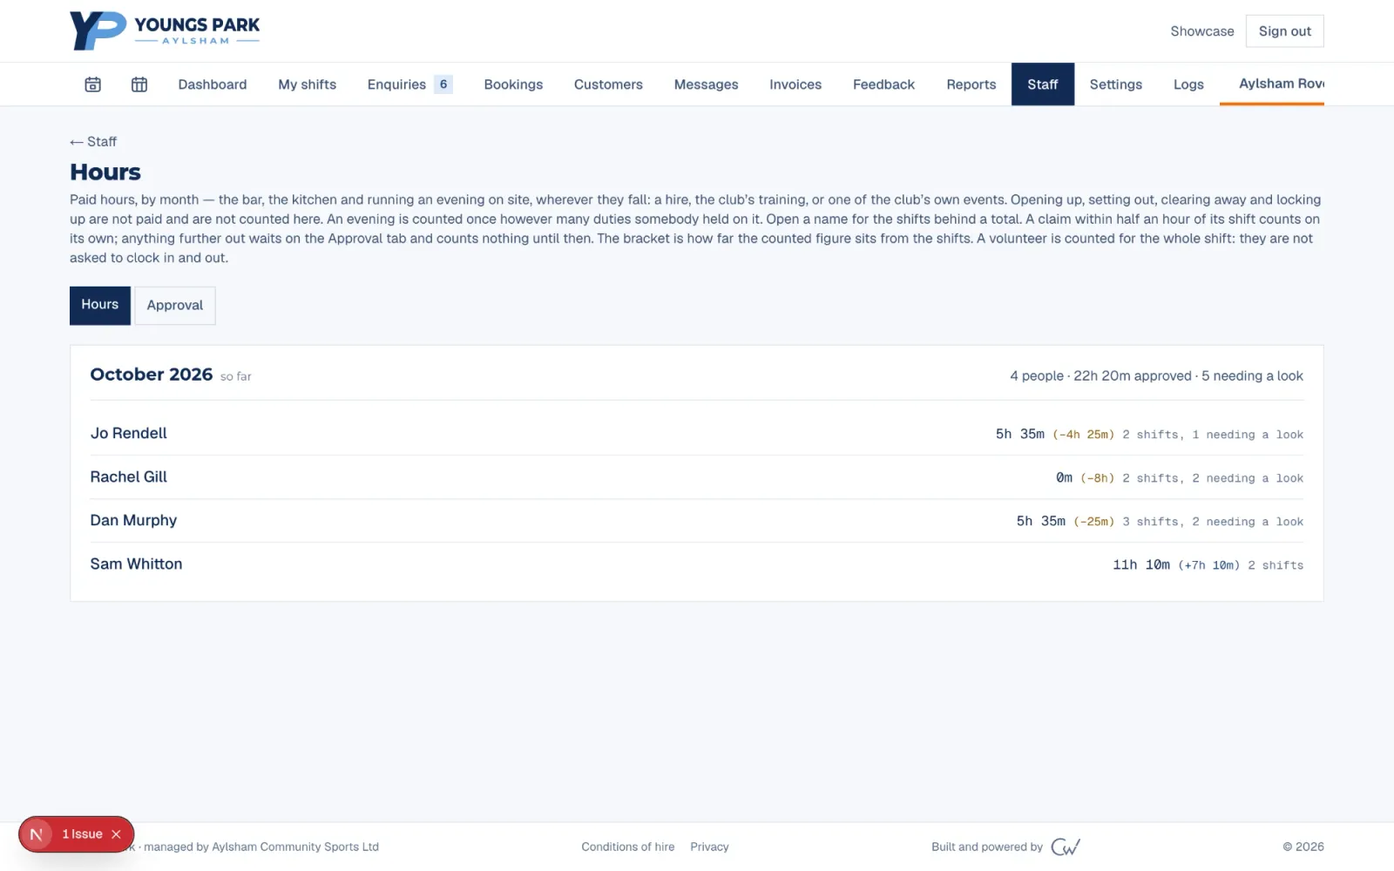This screenshot has width=1394, height=871.
Task: Click the Youngs Park Aylsham logo
Action: click(165, 30)
